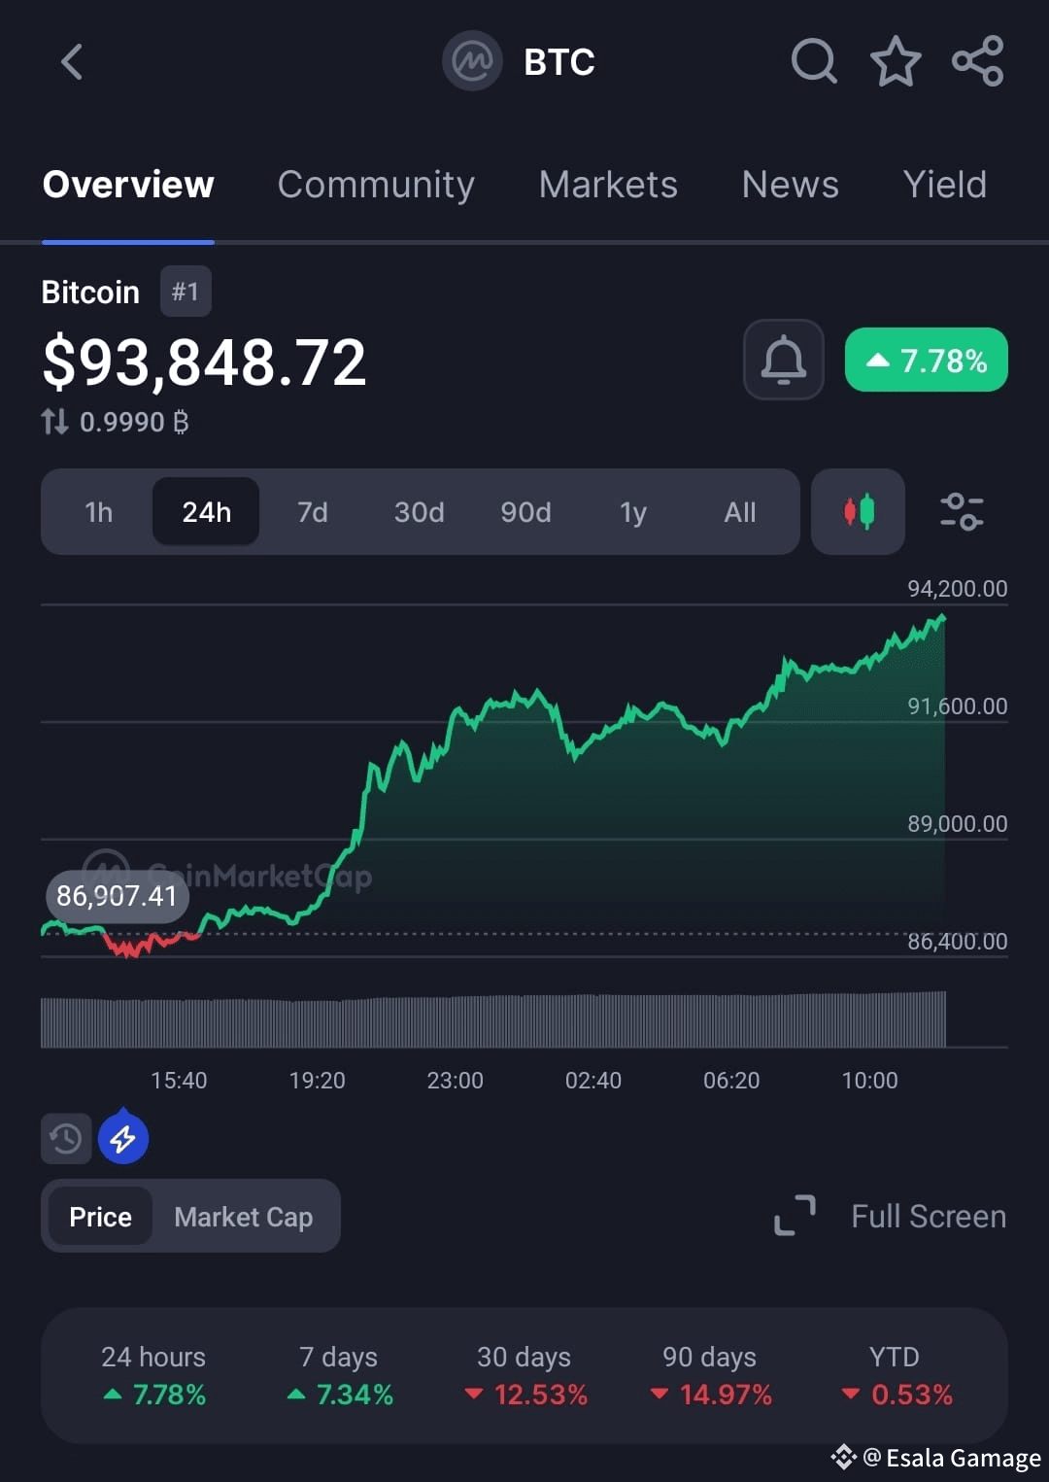Select the 1h chart range
Image resolution: width=1049 pixels, height=1482 pixels.
click(98, 512)
